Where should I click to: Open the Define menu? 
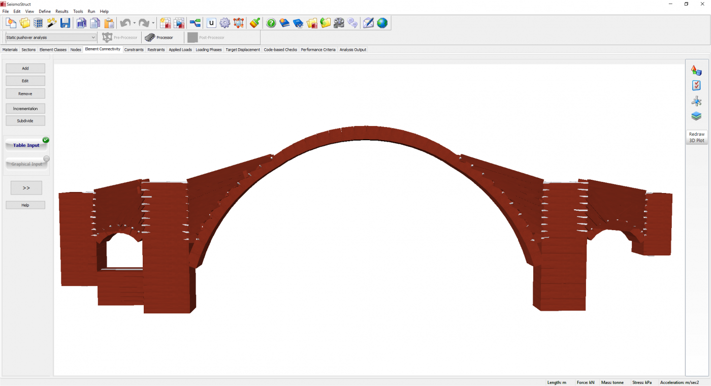click(45, 11)
